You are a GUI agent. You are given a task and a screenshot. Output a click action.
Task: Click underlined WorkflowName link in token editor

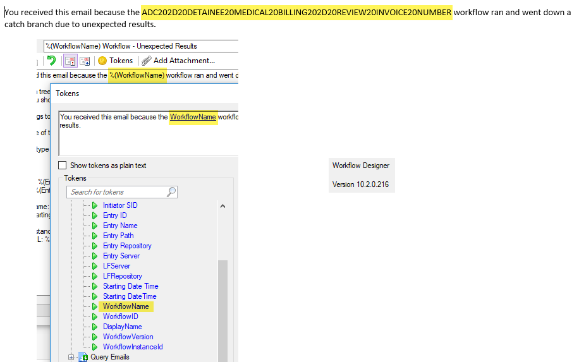tap(193, 117)
